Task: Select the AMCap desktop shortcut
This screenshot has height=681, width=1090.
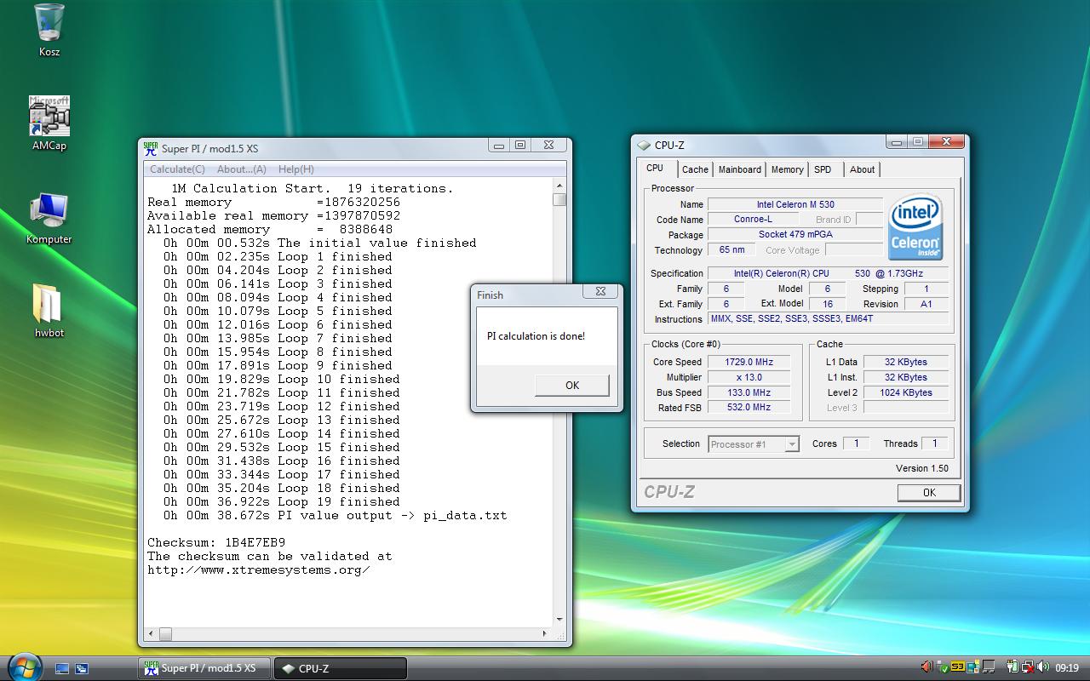Action: (49, 123)
